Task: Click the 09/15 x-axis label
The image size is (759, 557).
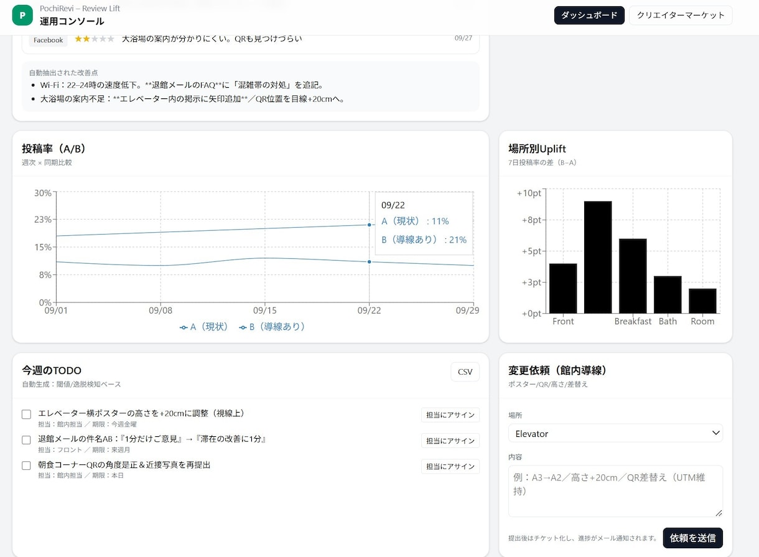Action: click(x=264, y=311)
